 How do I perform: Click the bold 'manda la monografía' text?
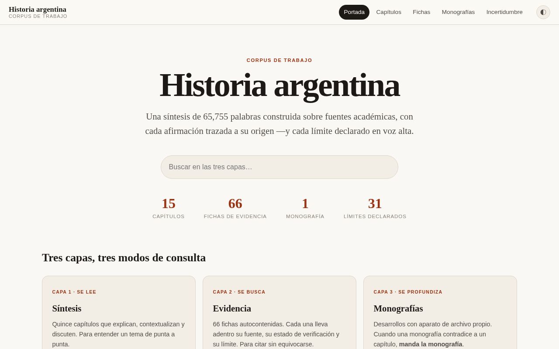431,344
